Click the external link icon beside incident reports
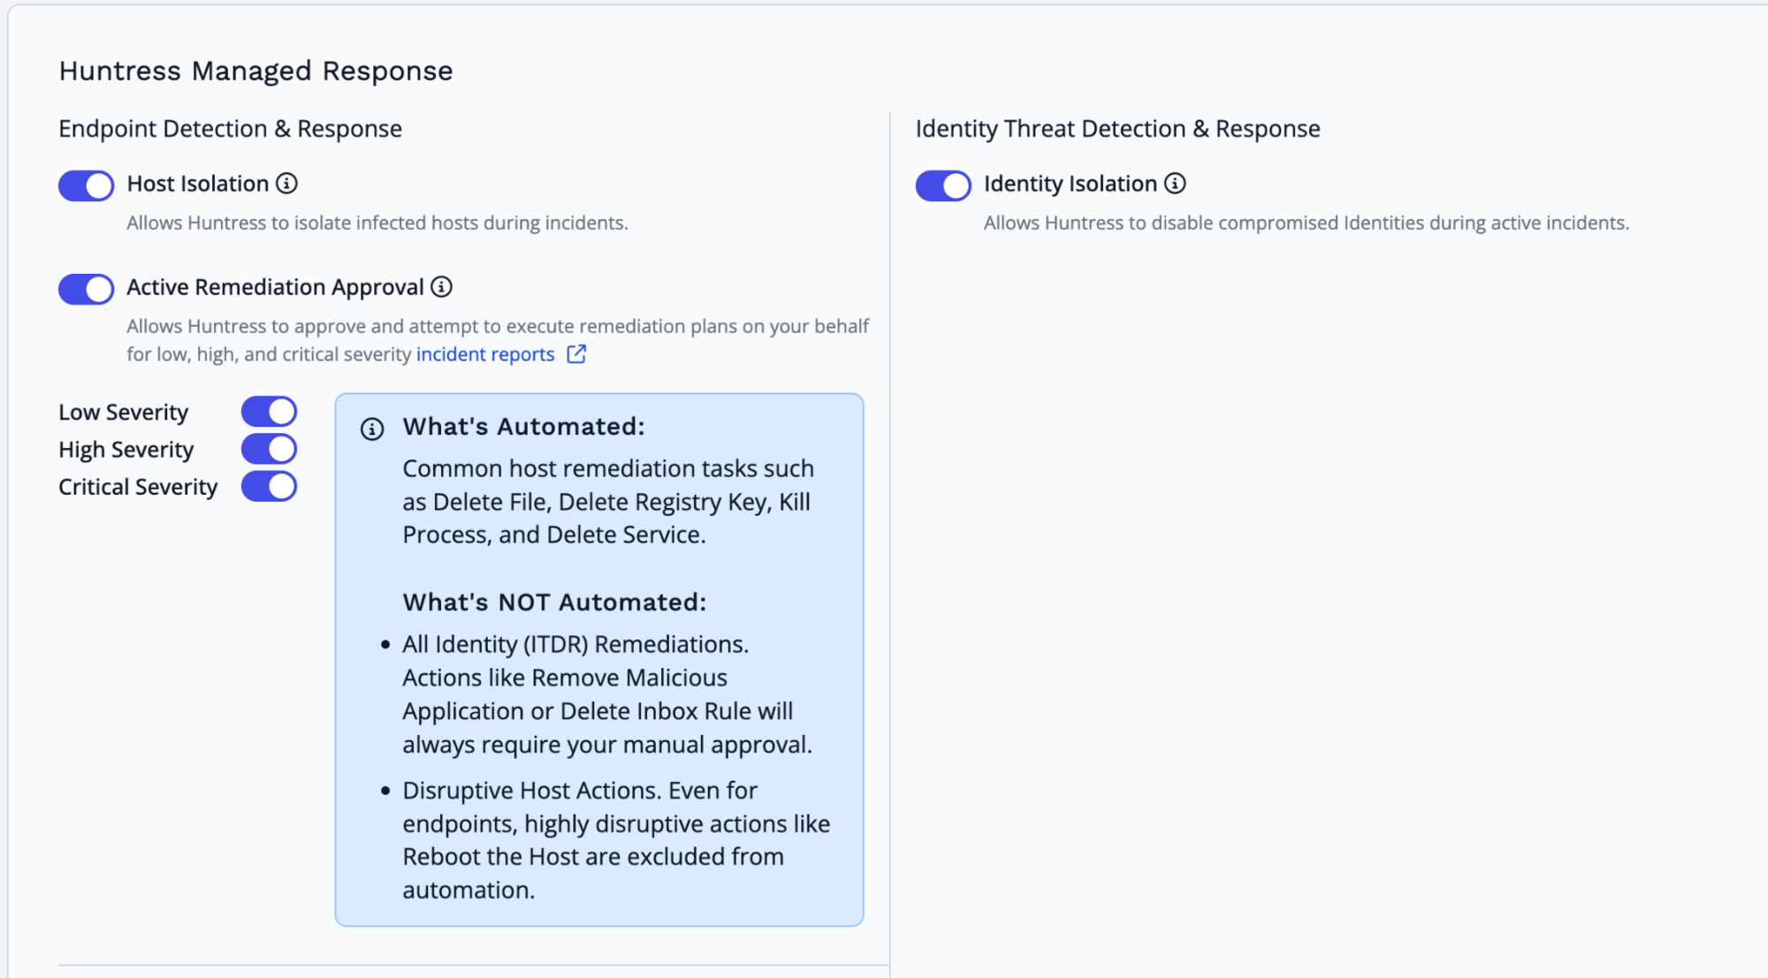Screen dimensions: 1768x978 pyautogui.click(x=576, y=354)
